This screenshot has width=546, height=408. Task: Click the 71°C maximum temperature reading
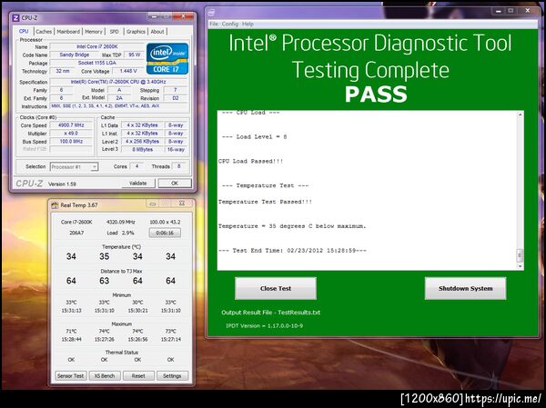click(71, 331)
